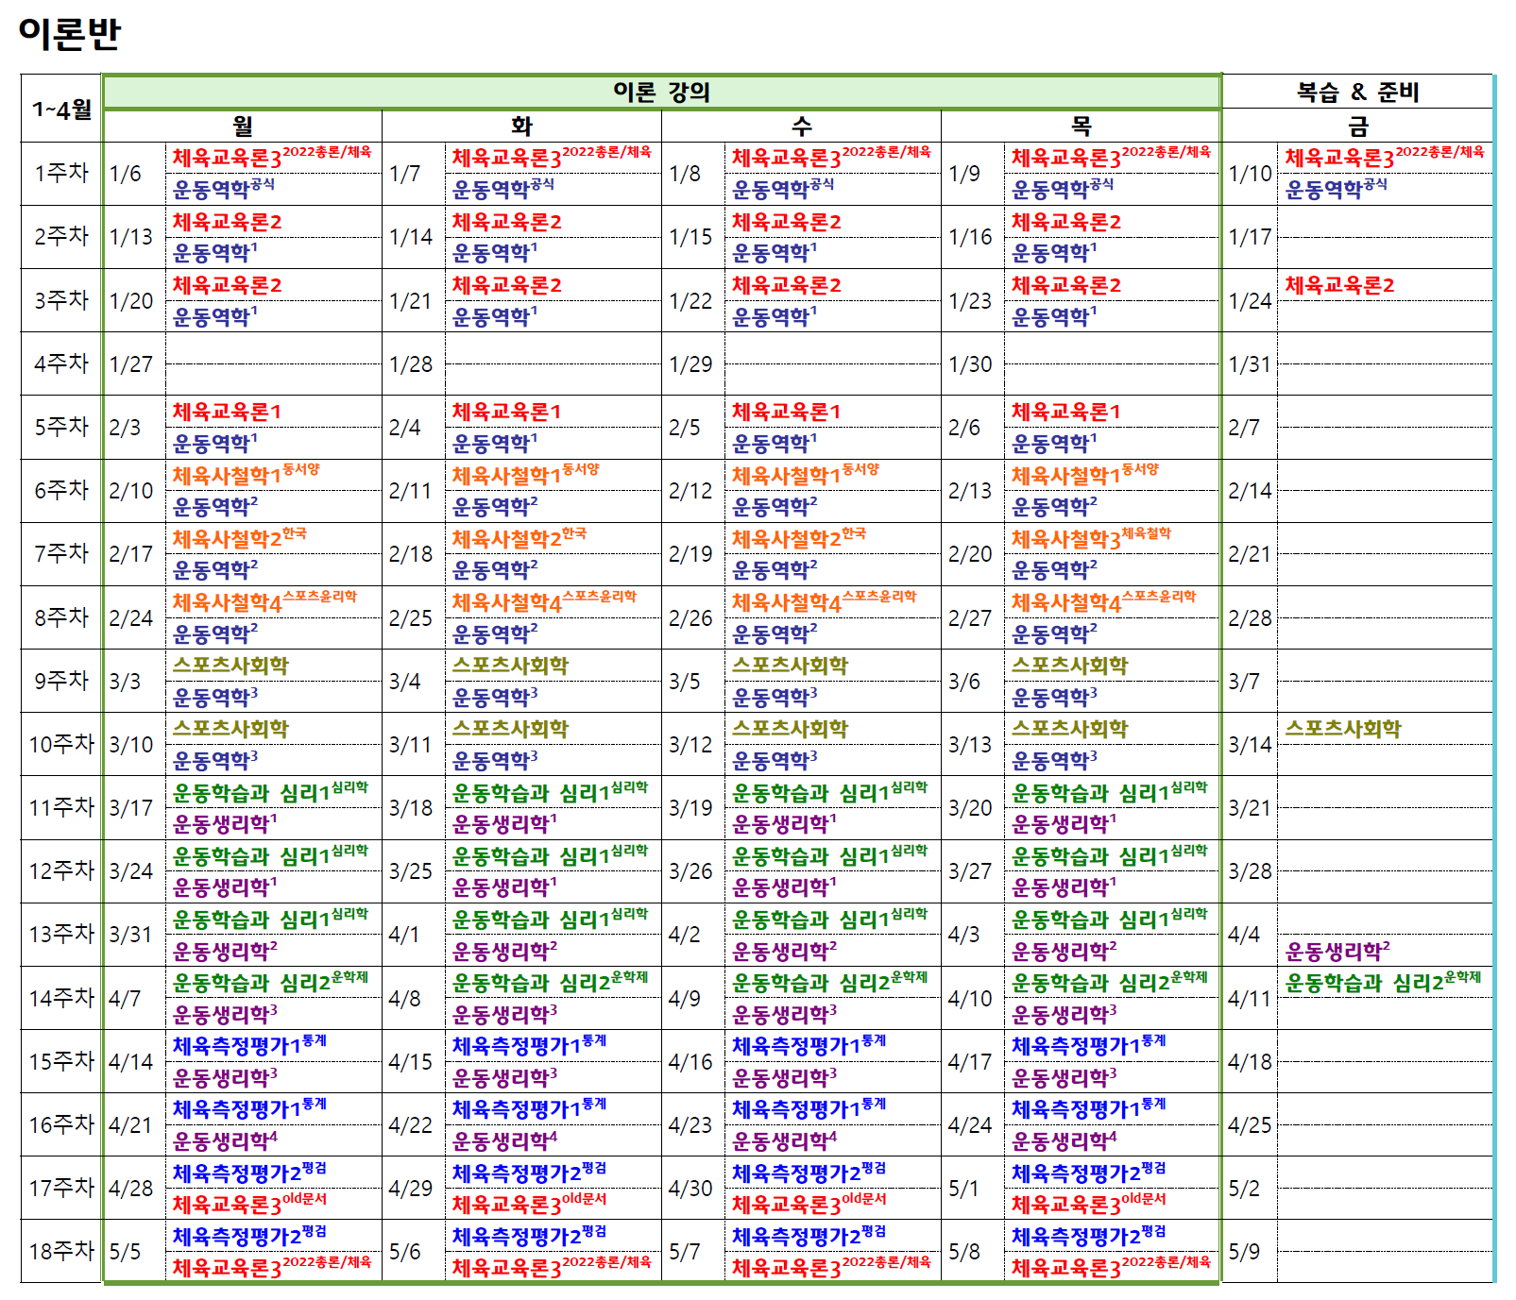The width and height of the screenshot is (1516, 1300).
Task: Click 체육사철학2 한국 on 2/18
Action: pos(519,538)
